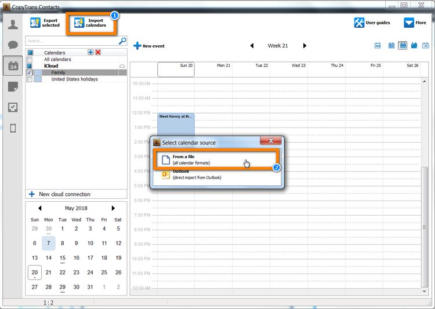The height and width of the screenshot is (309, 435).
Task: Check the All calendars checkbox
Action: click(30, 59)
